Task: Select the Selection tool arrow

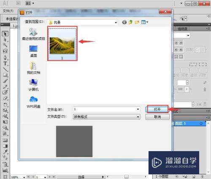Action: [5, 34]
